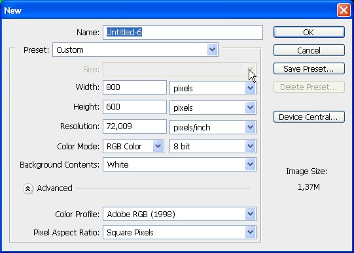Click the Height value field
354x253 pixels.
(x=135, y=107)
